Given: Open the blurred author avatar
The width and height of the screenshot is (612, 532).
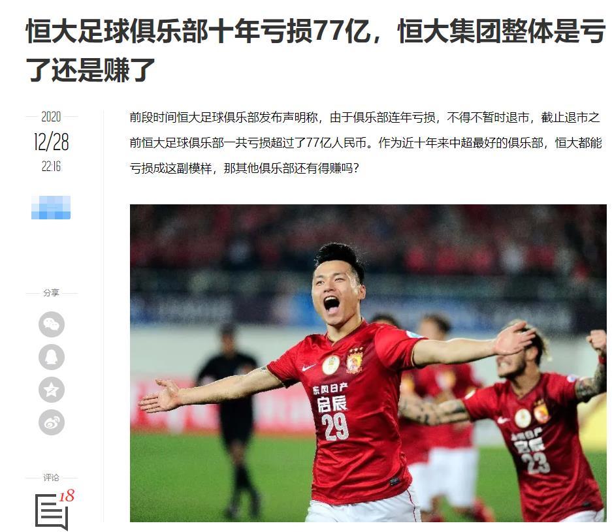Looking at the screenshot, I should point(51,208).
